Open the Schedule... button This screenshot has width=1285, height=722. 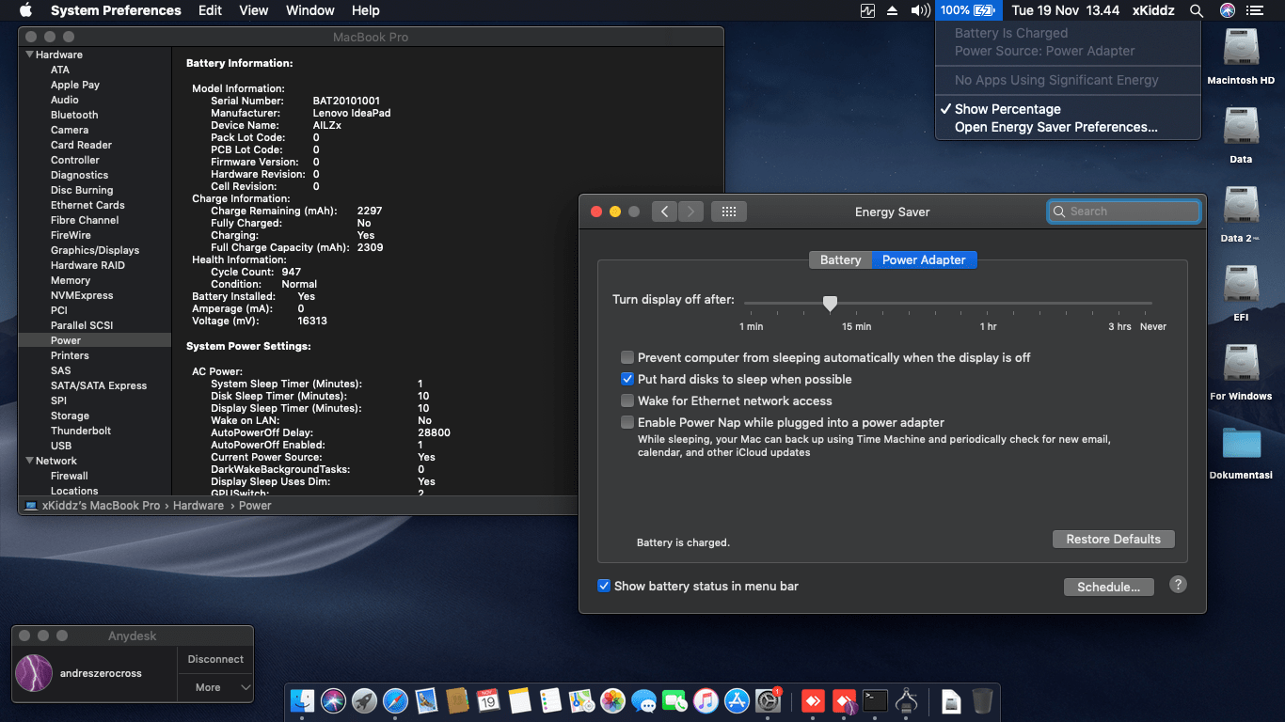(1108, 587)
